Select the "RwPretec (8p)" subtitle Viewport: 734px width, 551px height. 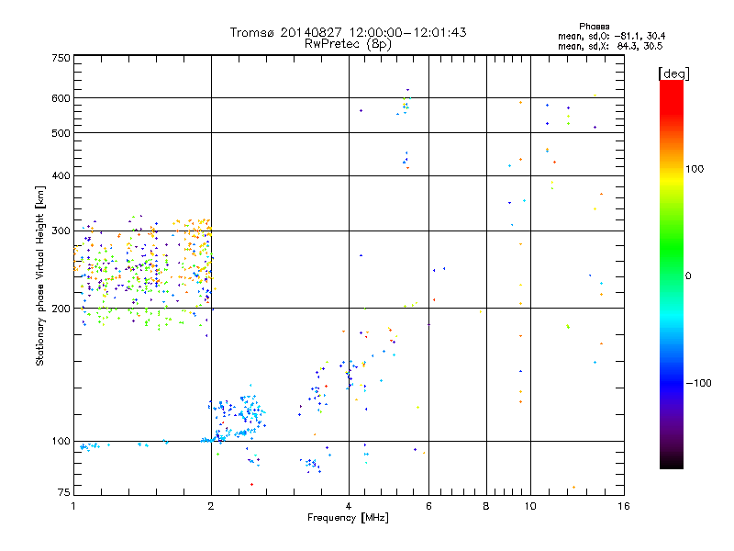(348, 44)
